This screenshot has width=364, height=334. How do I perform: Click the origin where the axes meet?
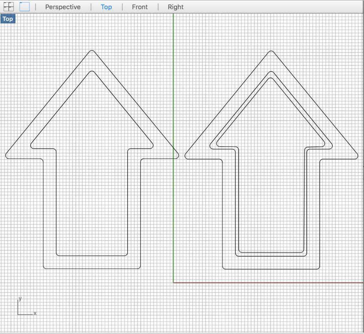point(173,282)
